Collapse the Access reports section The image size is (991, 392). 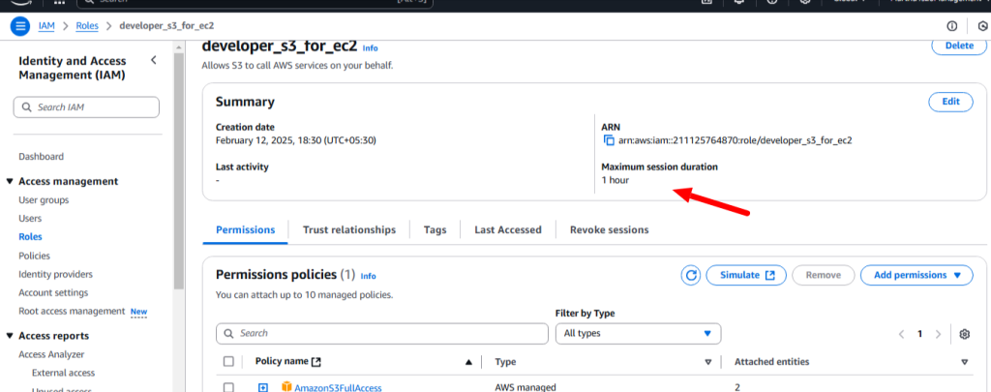tap(10, 336)
